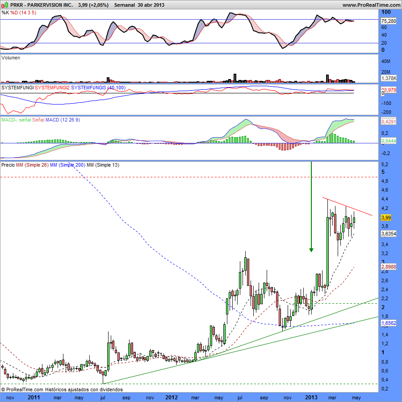Click the -200 SYSTEMFUNGI axis label
The width and height of the screenshot is (402, 402).
386,112
